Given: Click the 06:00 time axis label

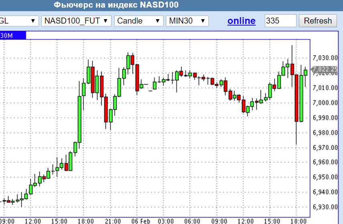Looking at the screenshot, I should pos(192,221).
